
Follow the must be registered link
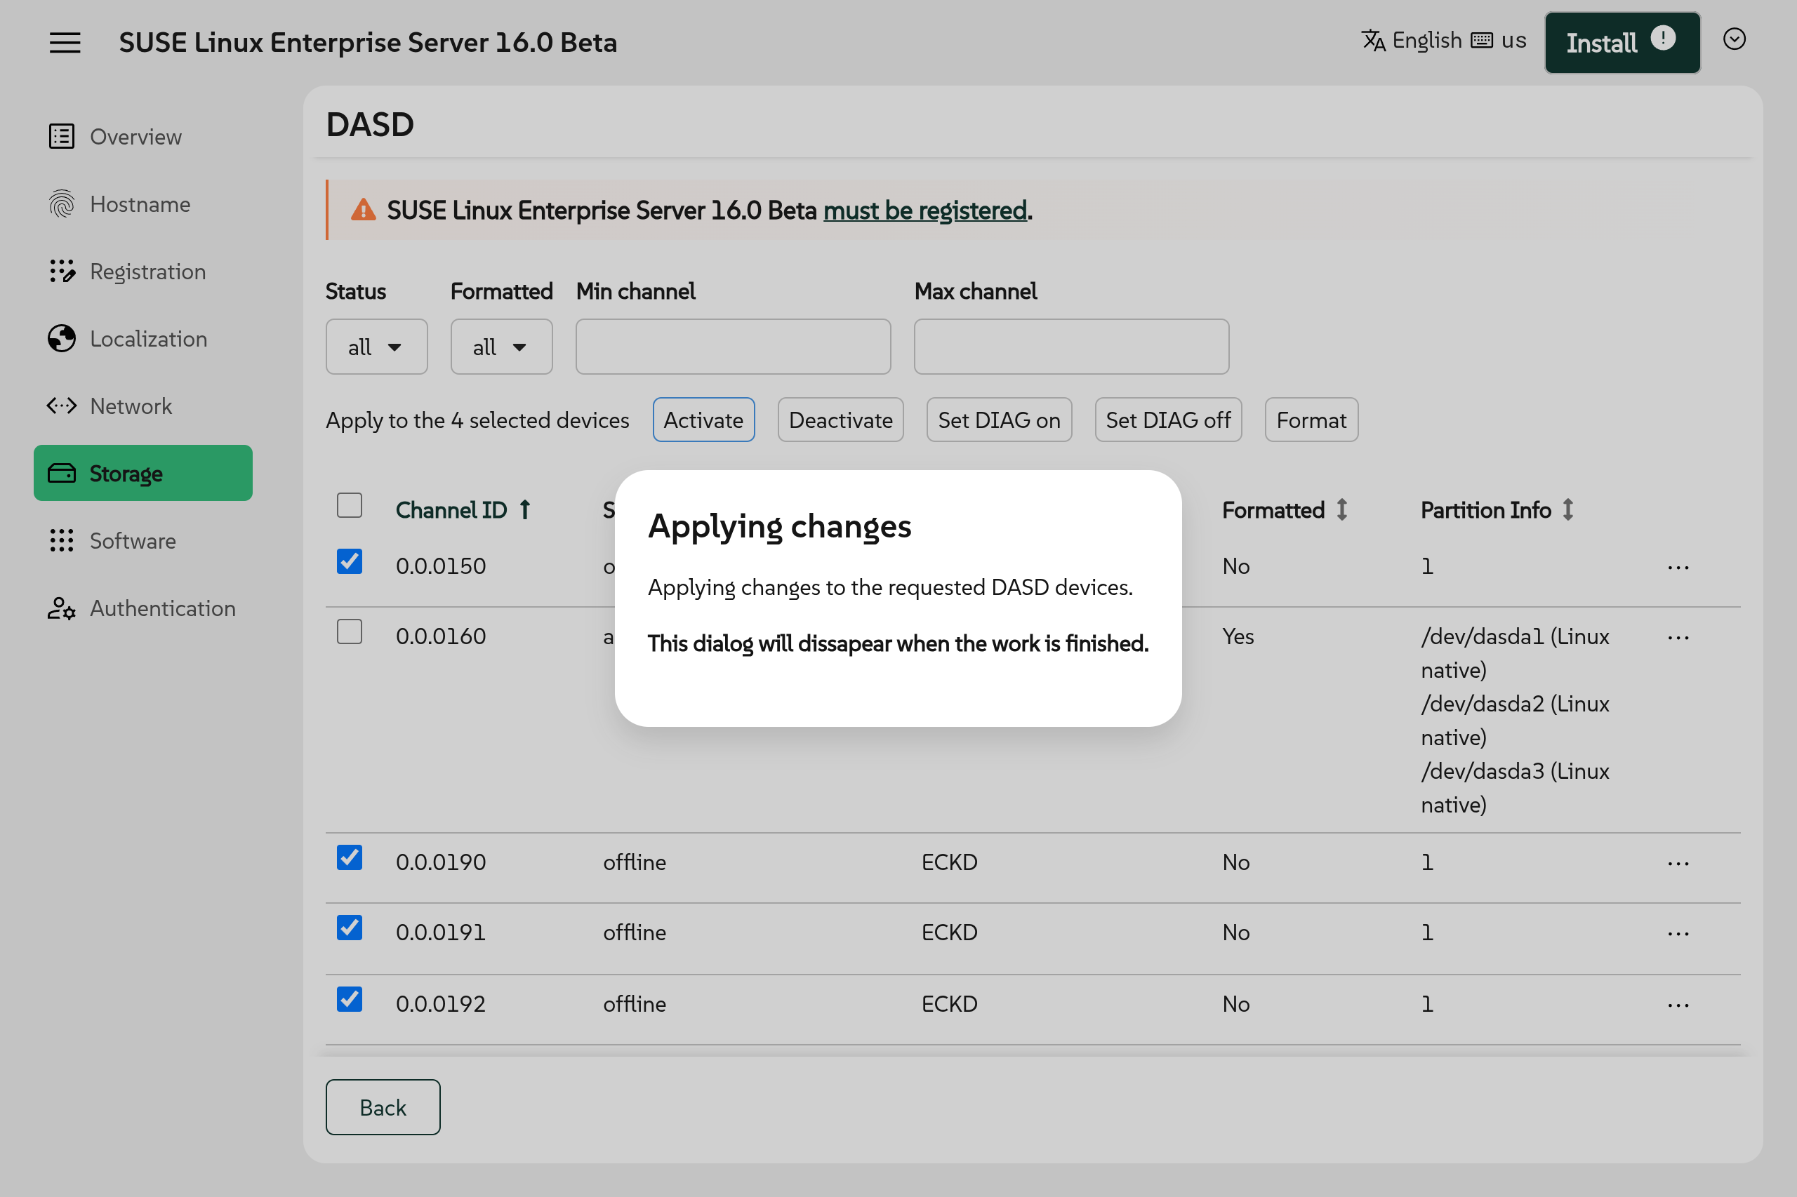(x=925, y=210)
